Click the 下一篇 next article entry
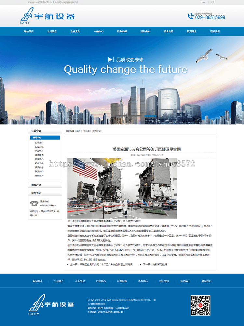The width and height of the screenshot is (244, 326). point(155,264)
